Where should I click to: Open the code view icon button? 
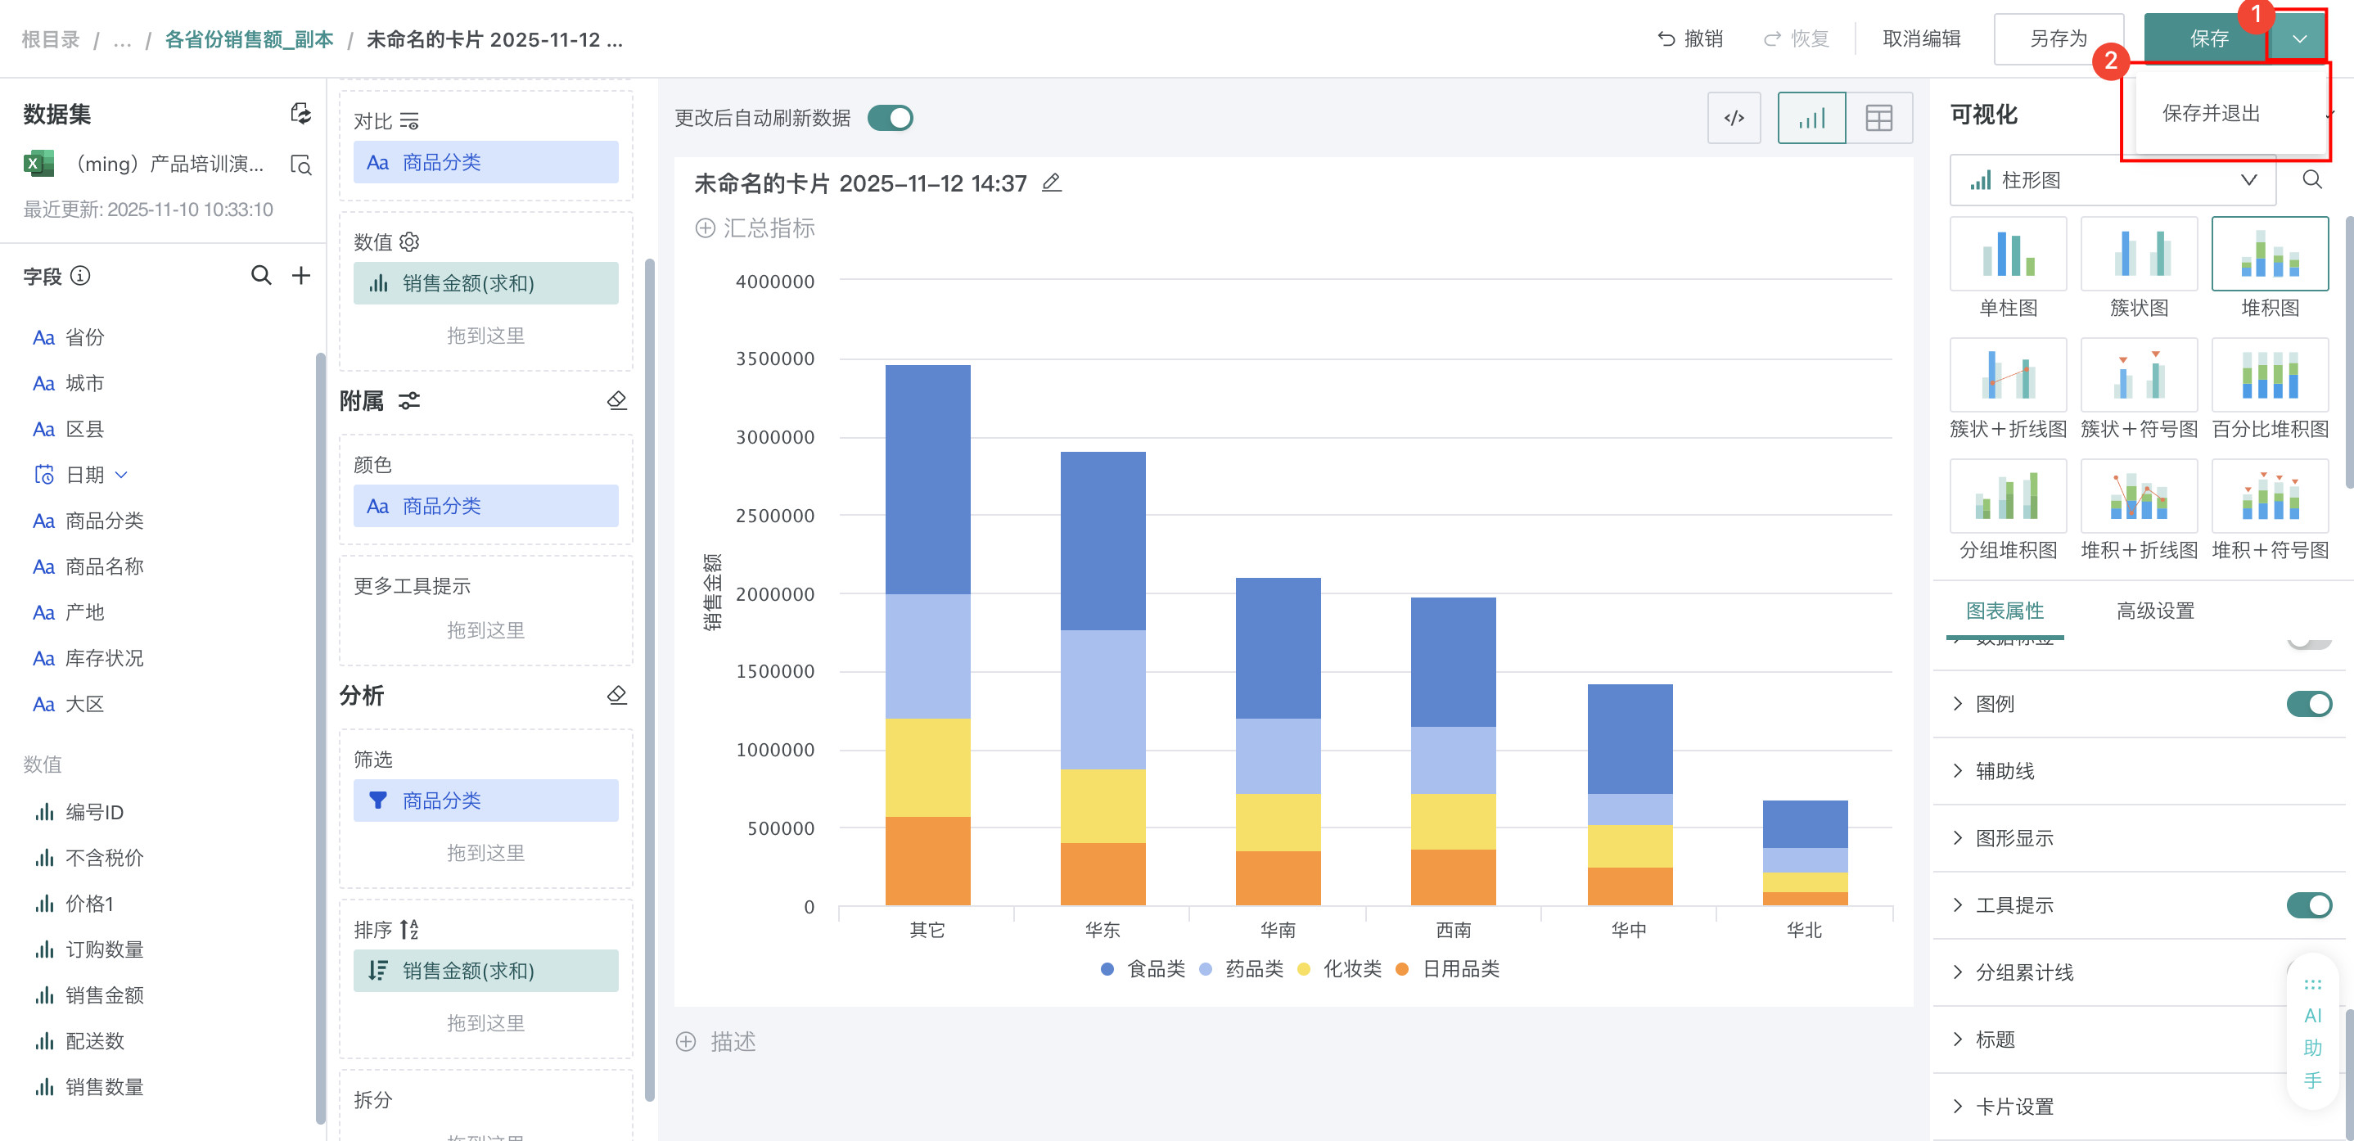point(1734,118)
